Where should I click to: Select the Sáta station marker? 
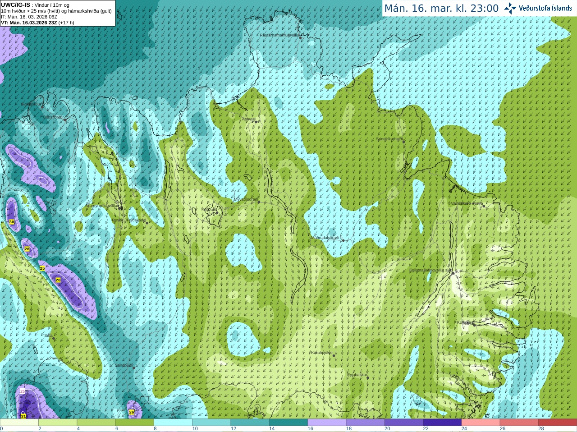click(53, 338)
